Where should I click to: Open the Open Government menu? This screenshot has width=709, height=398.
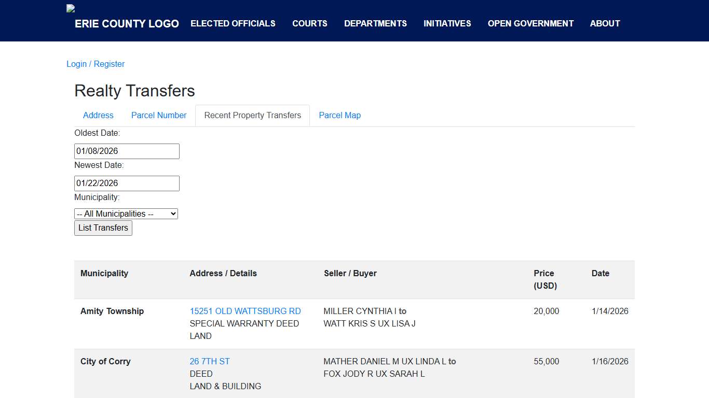(530, 23)
